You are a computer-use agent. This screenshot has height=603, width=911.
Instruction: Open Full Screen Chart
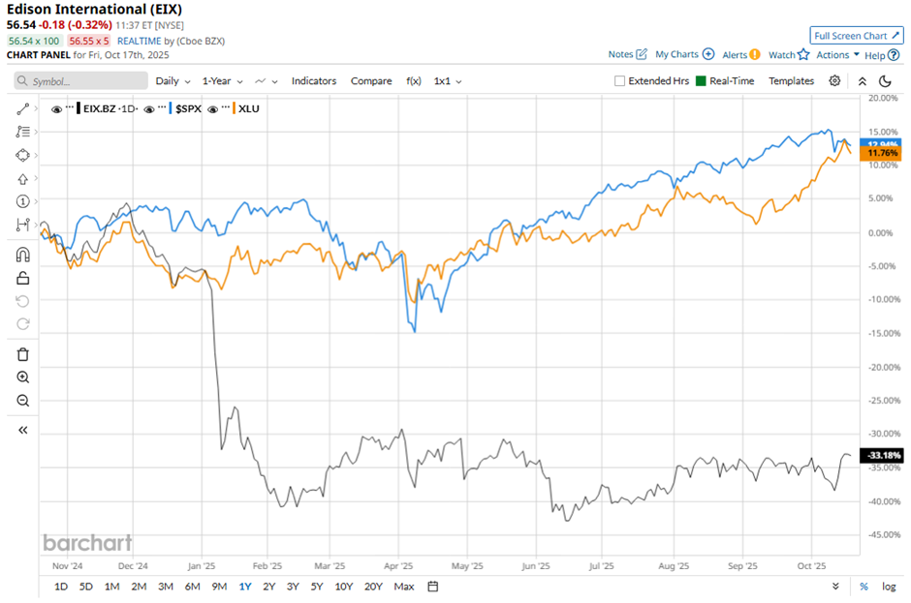[x=857, y=36]
